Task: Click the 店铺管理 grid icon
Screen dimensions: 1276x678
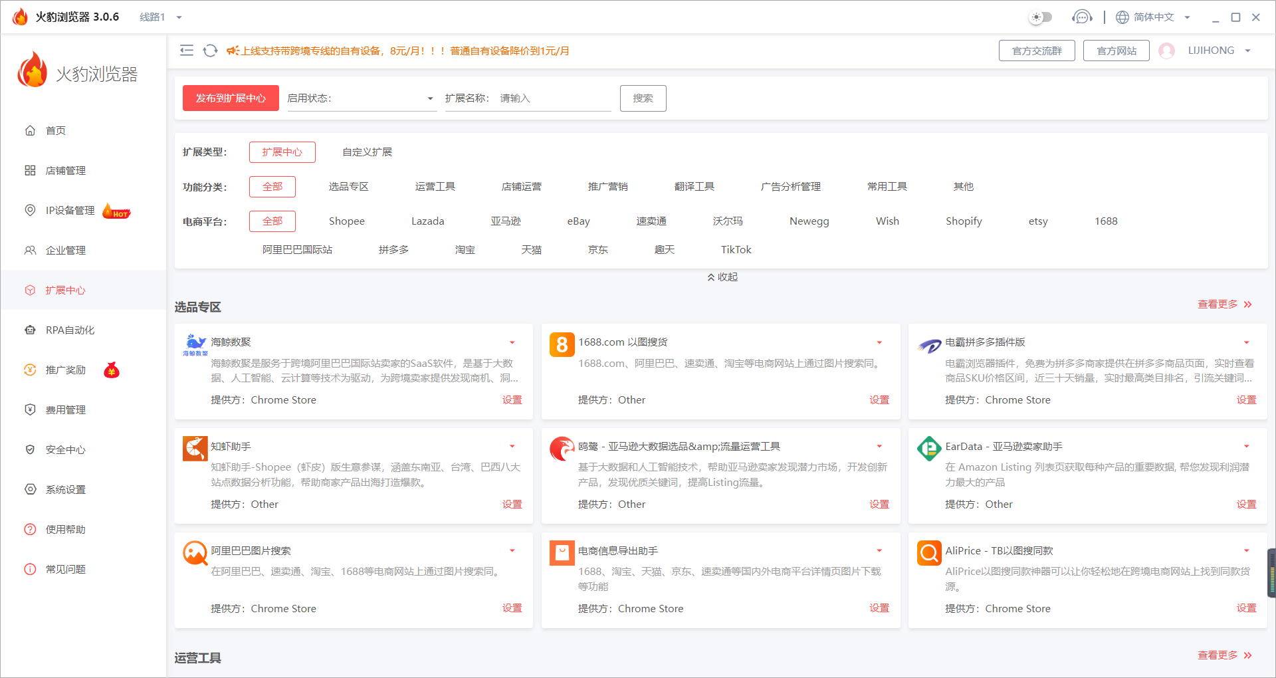Action: tap(30, 170)
